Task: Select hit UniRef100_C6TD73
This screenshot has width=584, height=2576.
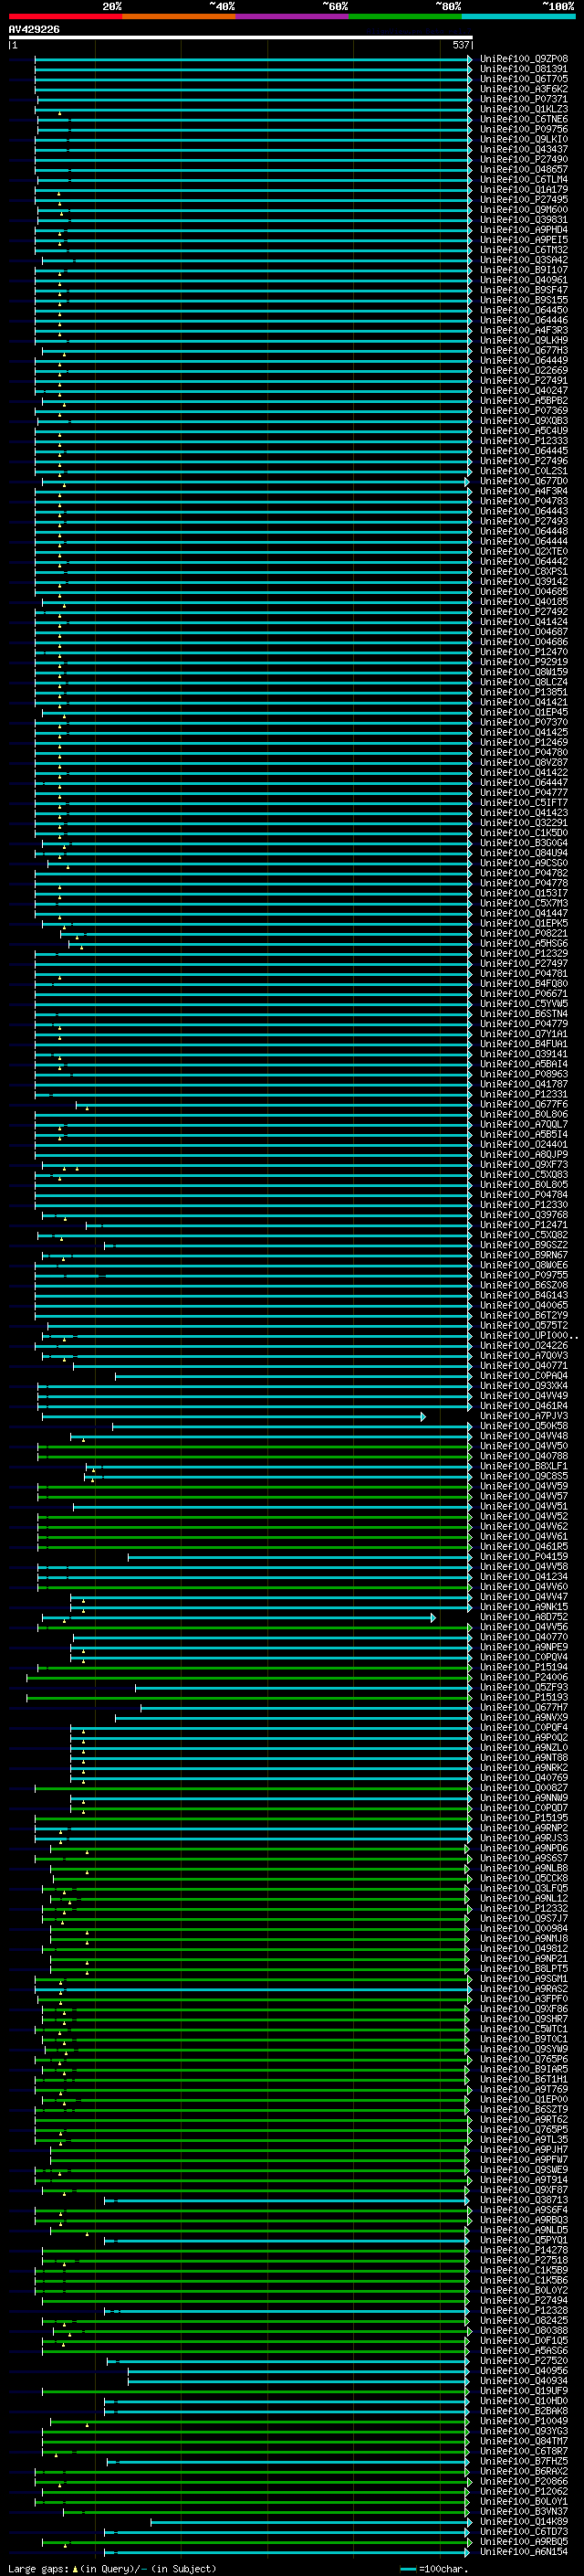Action: pos(524,2531)
